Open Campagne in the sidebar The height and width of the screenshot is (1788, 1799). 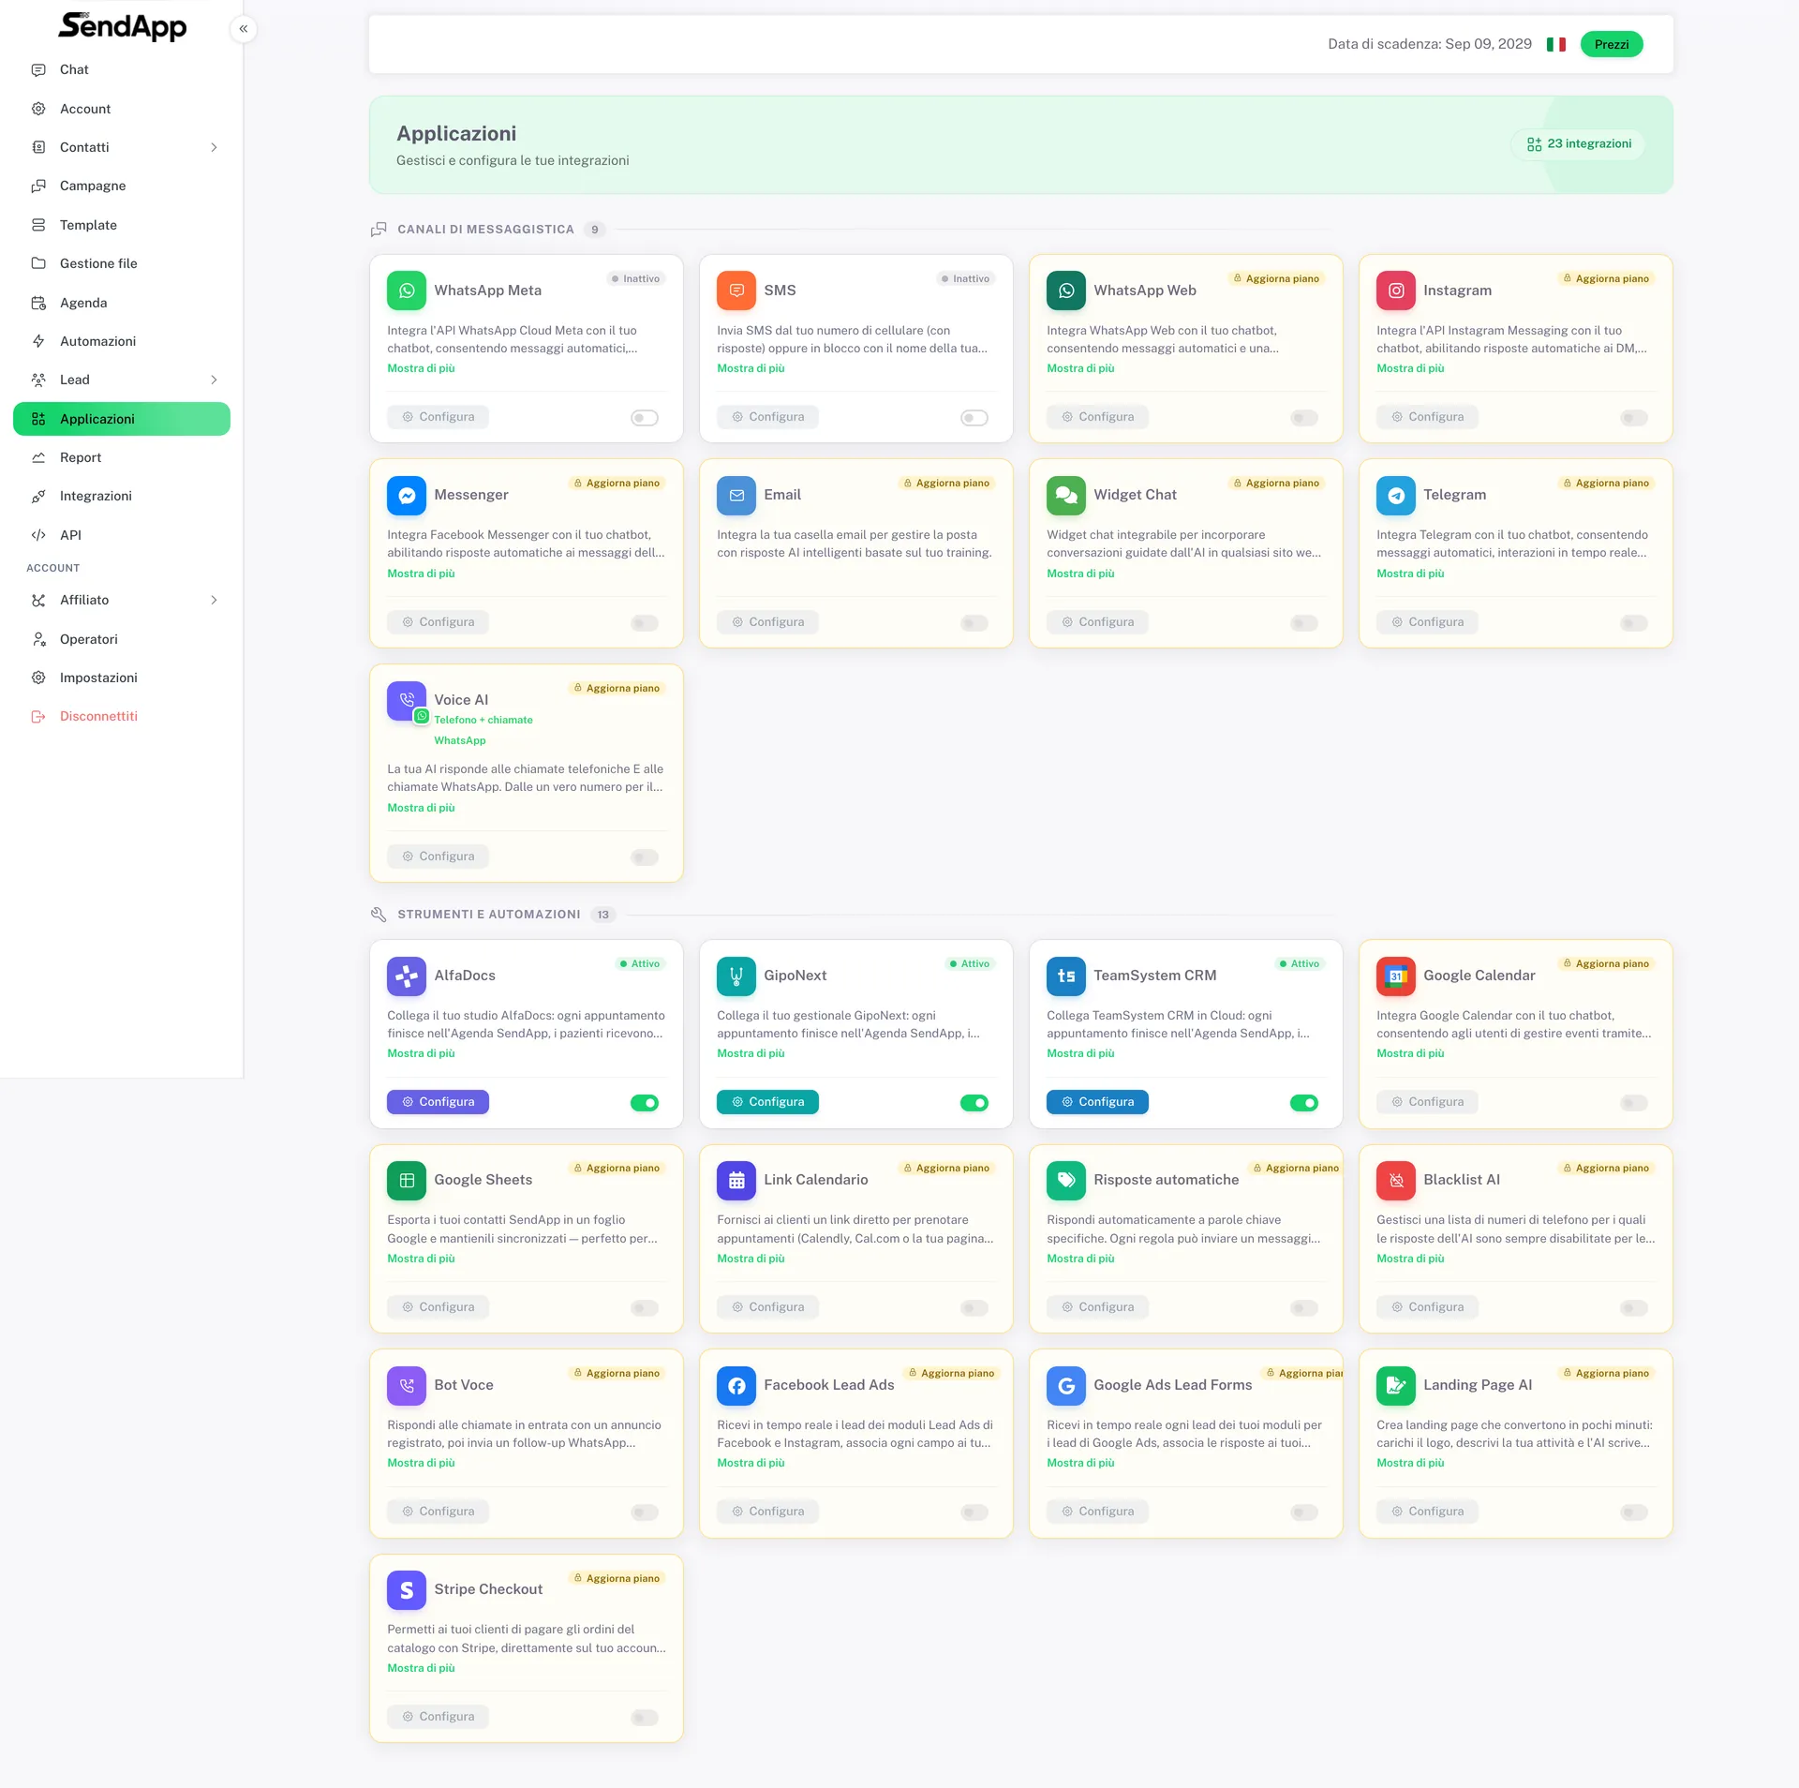pos(122,186)
